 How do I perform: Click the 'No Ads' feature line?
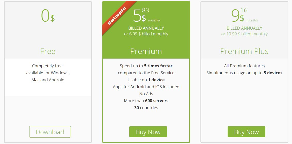pyautogui.click(x=146, y=94)
